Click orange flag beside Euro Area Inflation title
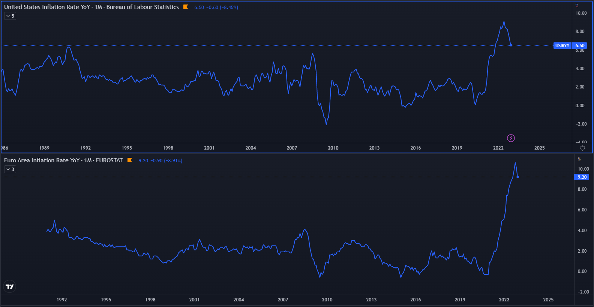The width and height of the screenshot is (594, 307). [130, 160]
